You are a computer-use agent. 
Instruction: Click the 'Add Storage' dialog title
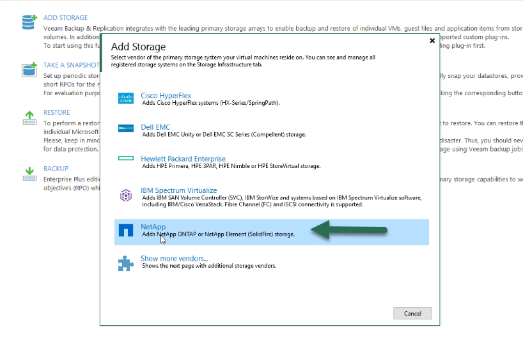pos(138,47)
